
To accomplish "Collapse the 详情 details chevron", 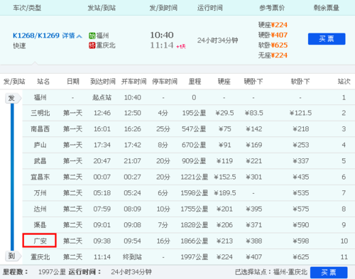I will pyautogui.click(x=80, y=36).
